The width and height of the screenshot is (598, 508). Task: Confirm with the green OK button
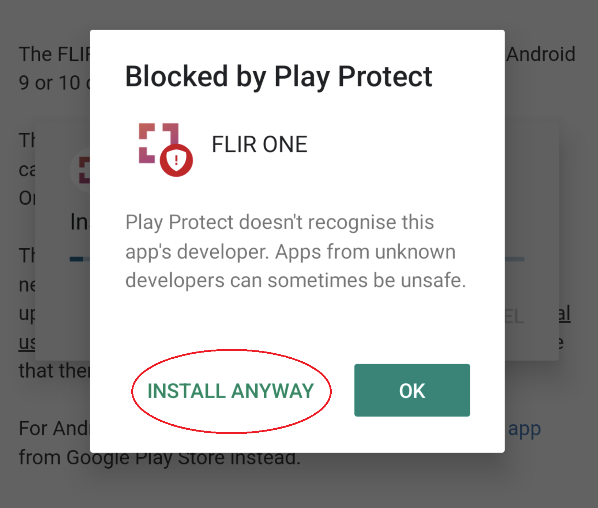click(x=412, y=390)
